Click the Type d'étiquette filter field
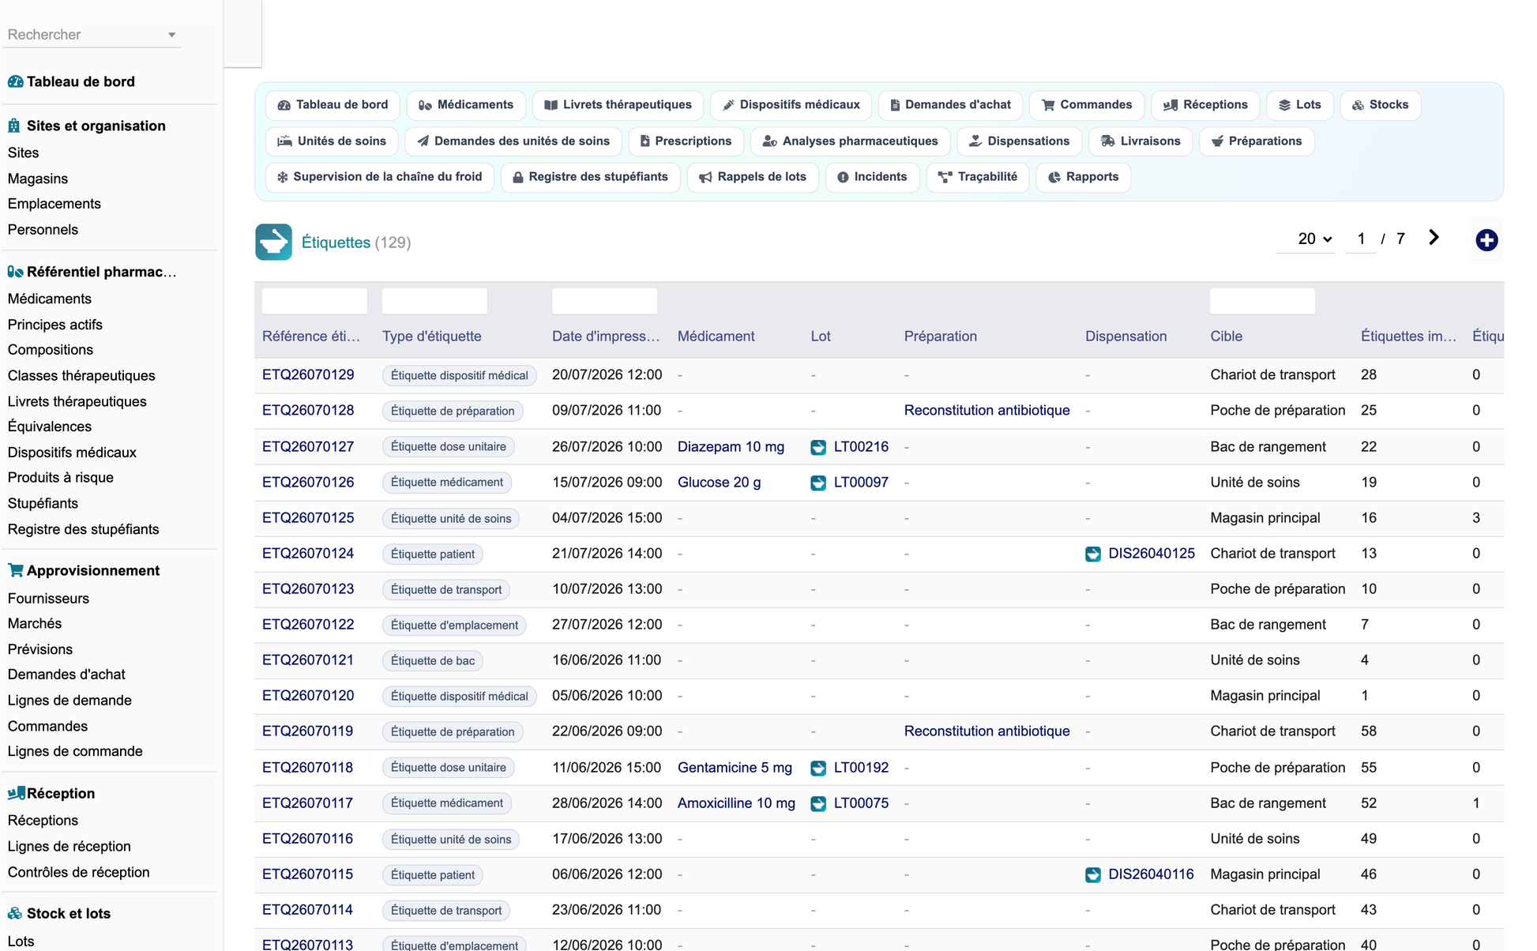Viewport: 1537px width, 951px height. point(434,301)
